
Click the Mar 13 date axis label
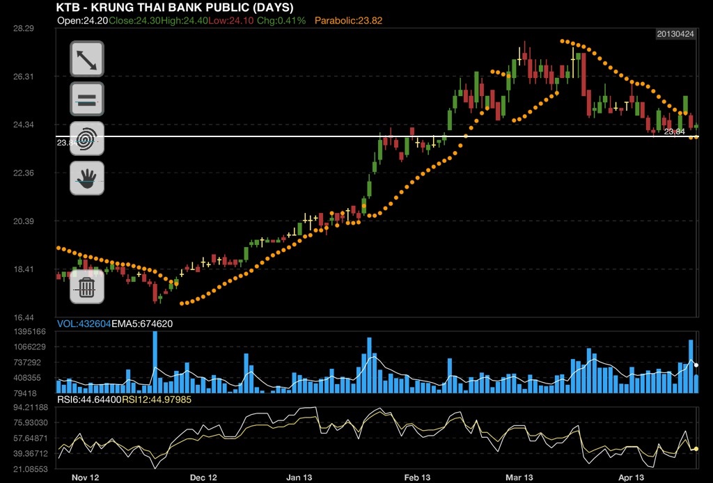click(519, 477)
